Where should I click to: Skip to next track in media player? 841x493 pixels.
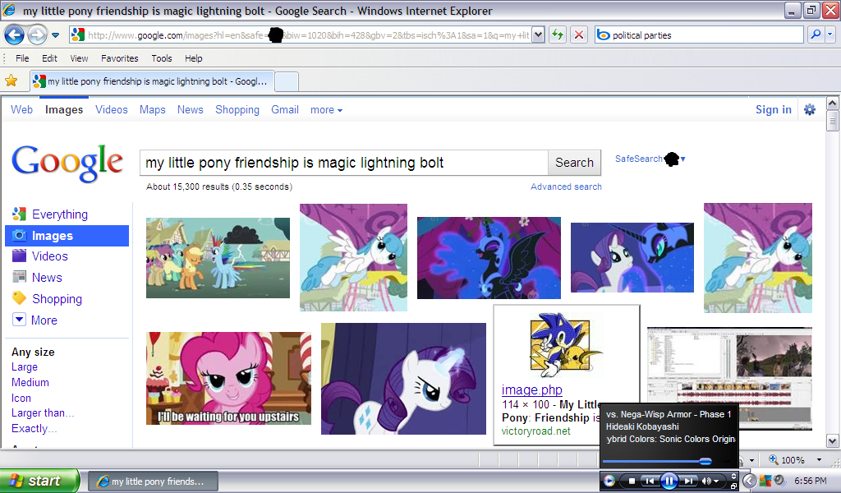point(688,481)
